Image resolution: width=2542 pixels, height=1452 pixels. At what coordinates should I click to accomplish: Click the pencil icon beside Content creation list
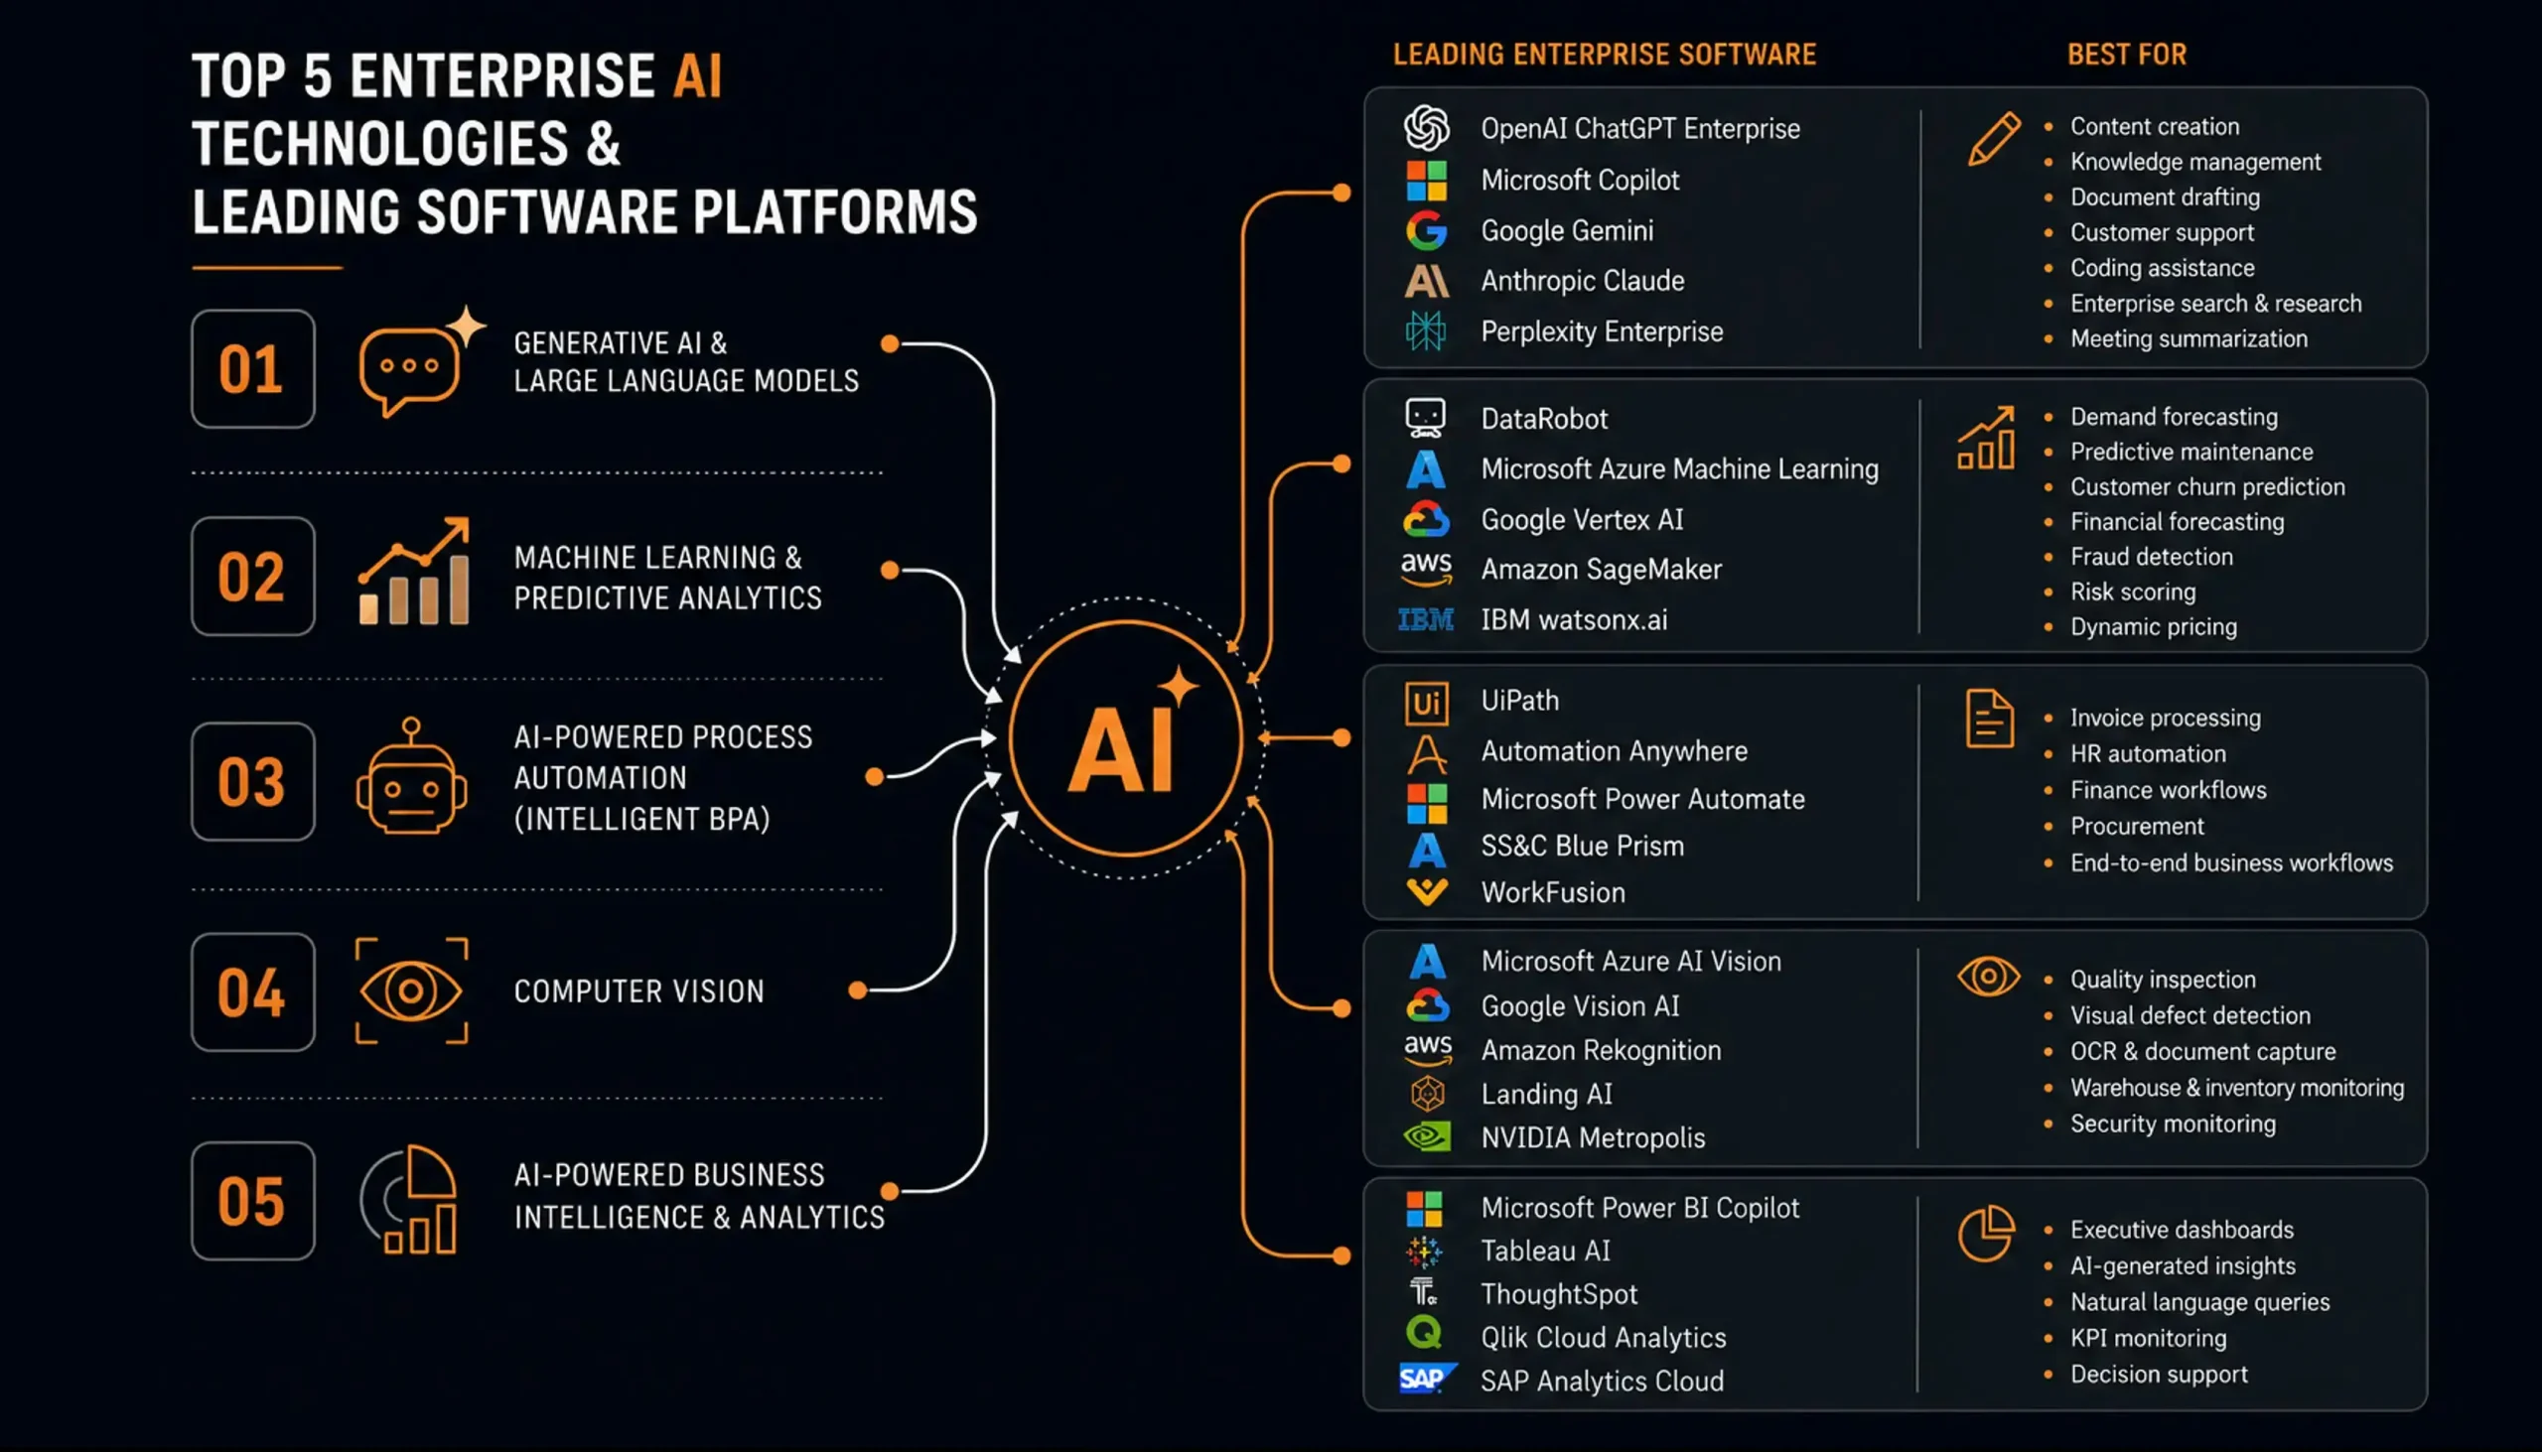tap(1993, 139)
